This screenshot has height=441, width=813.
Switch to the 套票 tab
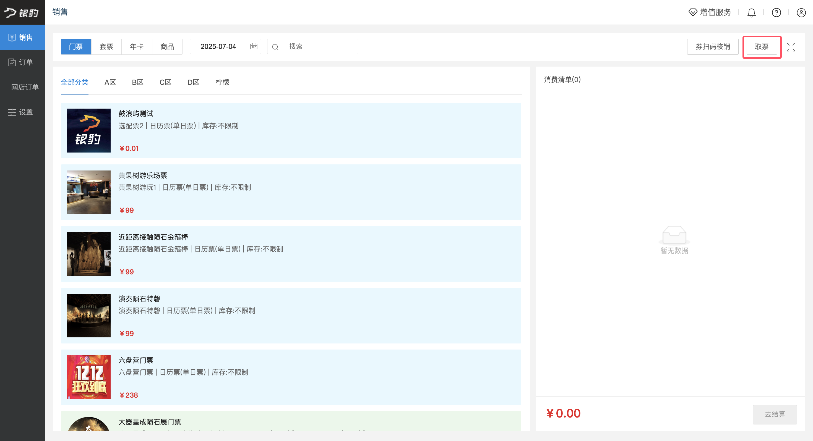(106, 46)
